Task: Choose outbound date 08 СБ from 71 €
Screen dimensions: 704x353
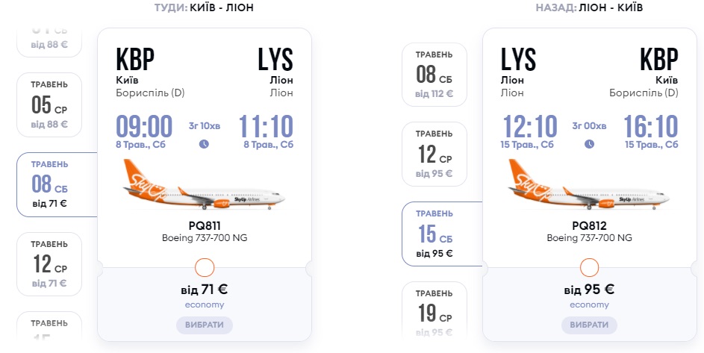Action: point(49,184)
